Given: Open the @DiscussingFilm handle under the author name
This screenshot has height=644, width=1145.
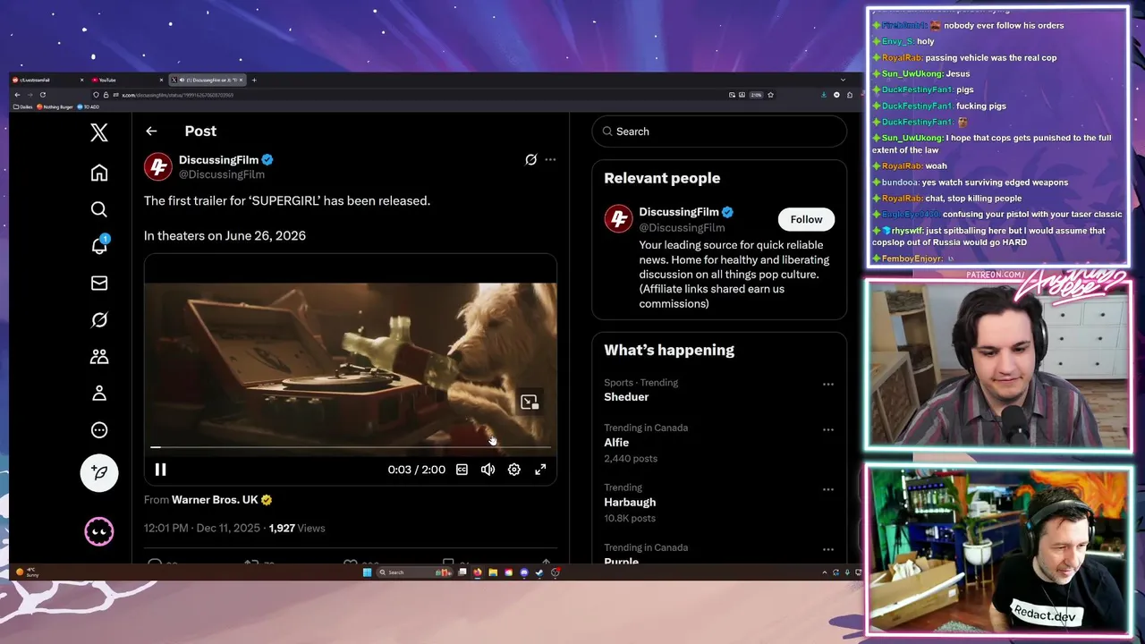Looking at the screenshot, I should click(221, 174).
